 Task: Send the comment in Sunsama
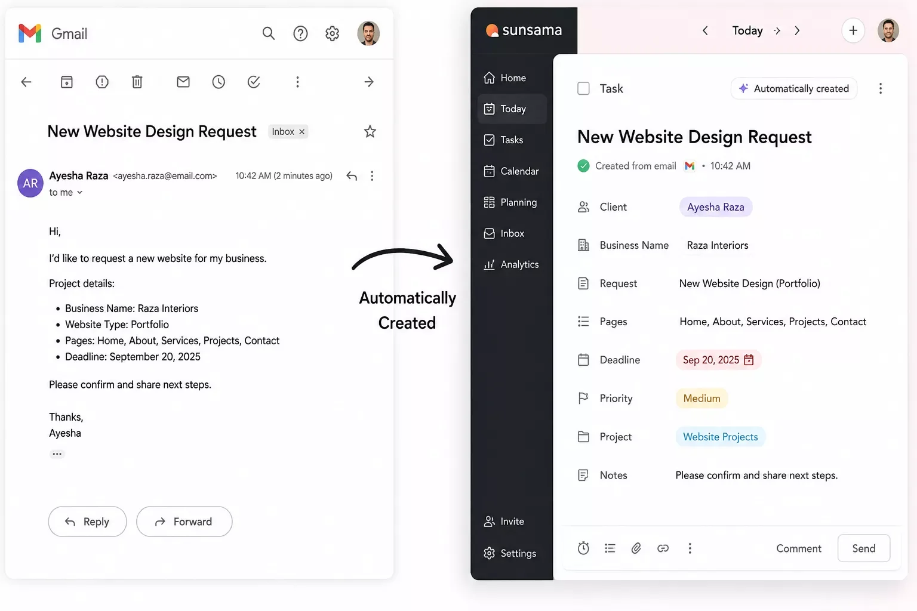864,548
